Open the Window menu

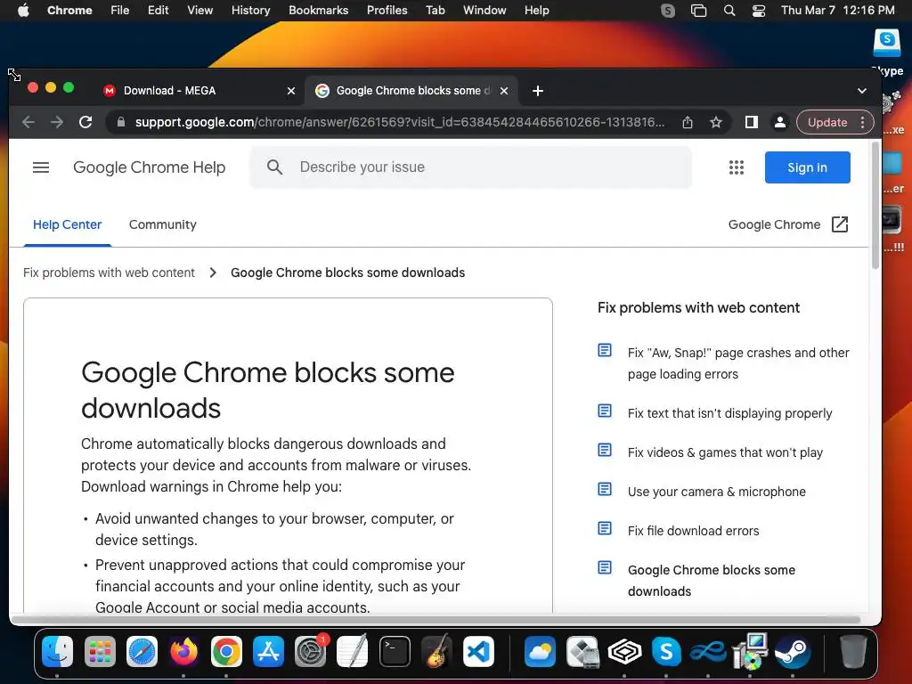pos(484,11)
